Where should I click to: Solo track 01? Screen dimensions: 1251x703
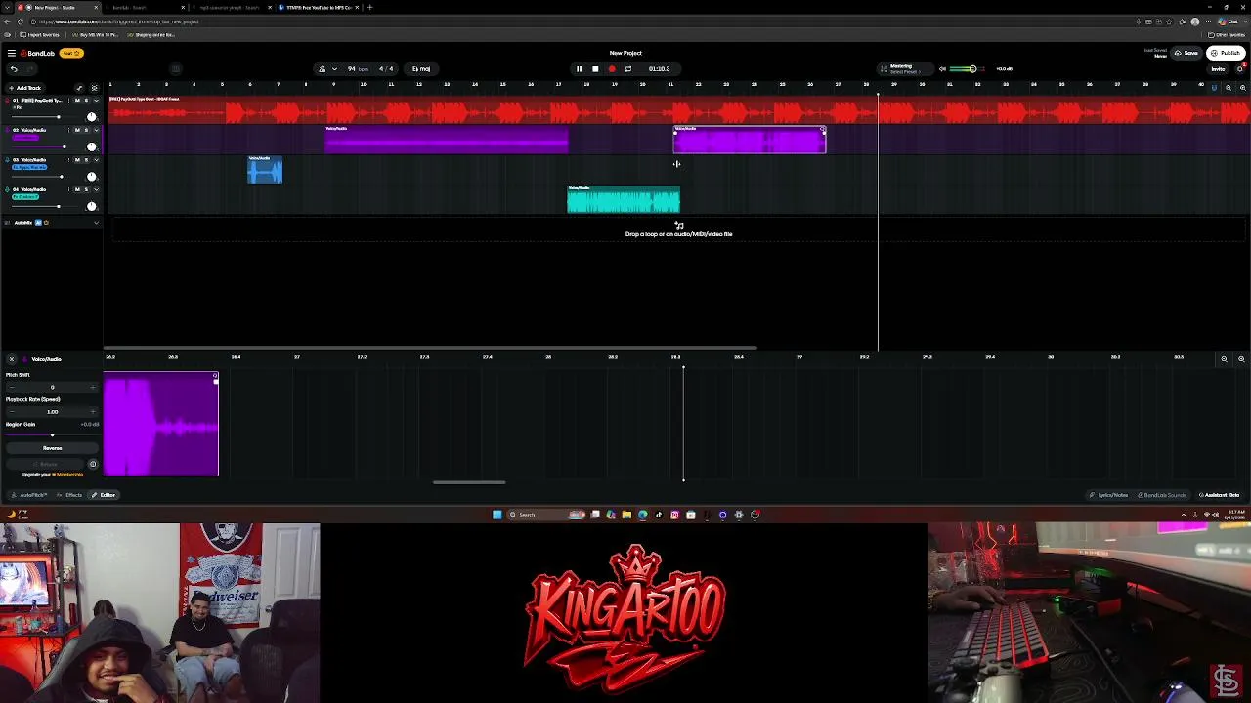point(86,101)
